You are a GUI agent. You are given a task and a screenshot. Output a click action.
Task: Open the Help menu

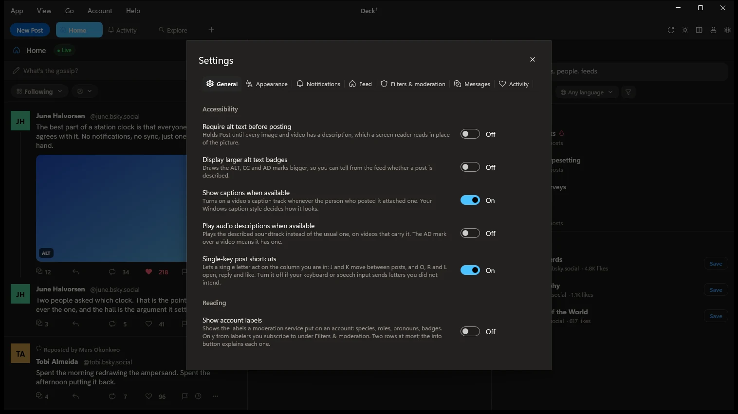[x=133, y=11]
